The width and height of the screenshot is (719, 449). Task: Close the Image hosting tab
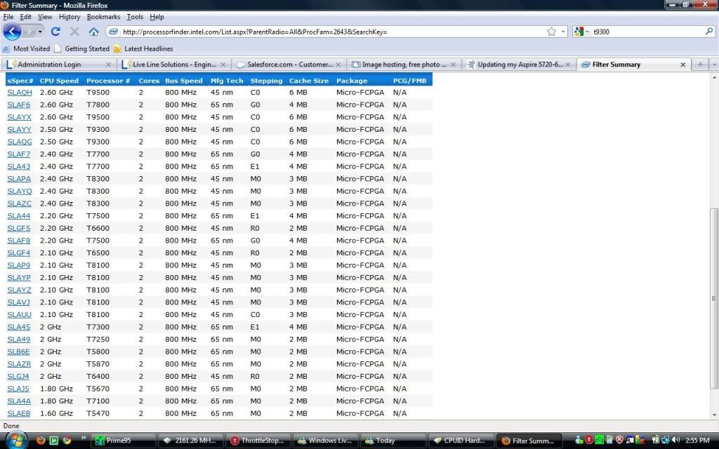(x=453, y=65)
